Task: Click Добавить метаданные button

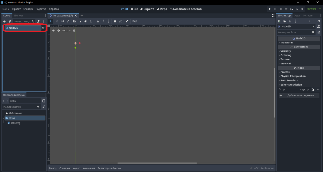Action: pos(299,96)
